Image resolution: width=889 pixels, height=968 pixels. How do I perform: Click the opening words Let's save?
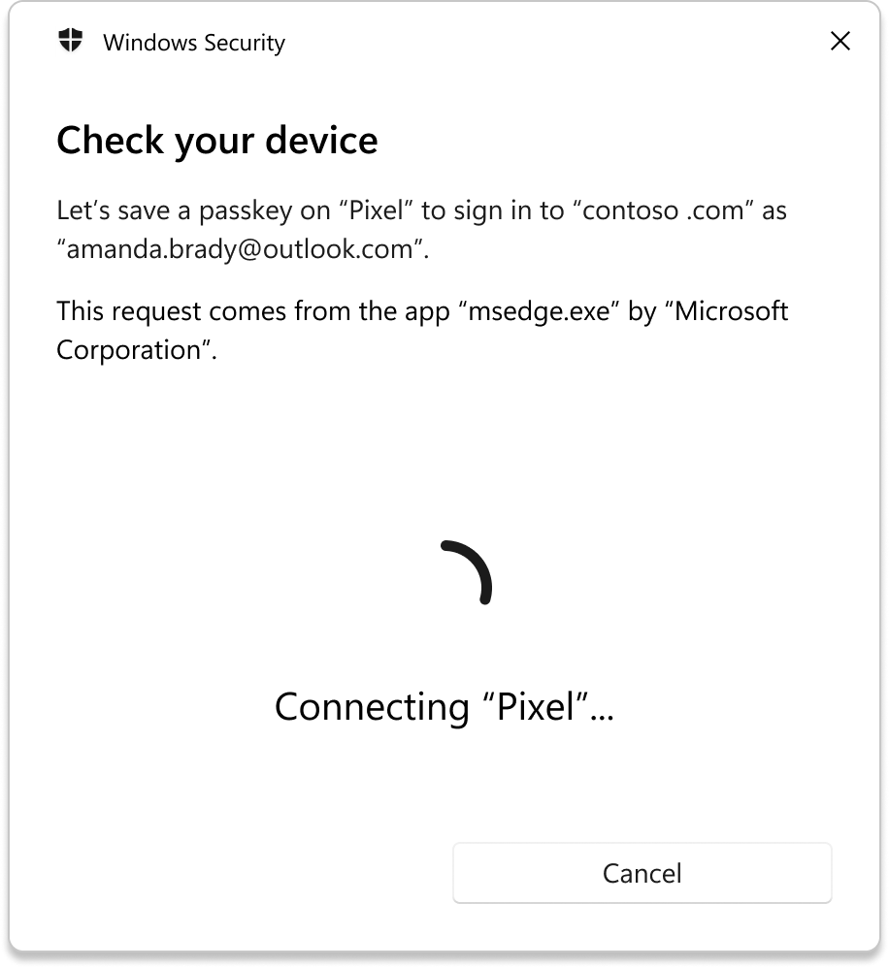114,210
